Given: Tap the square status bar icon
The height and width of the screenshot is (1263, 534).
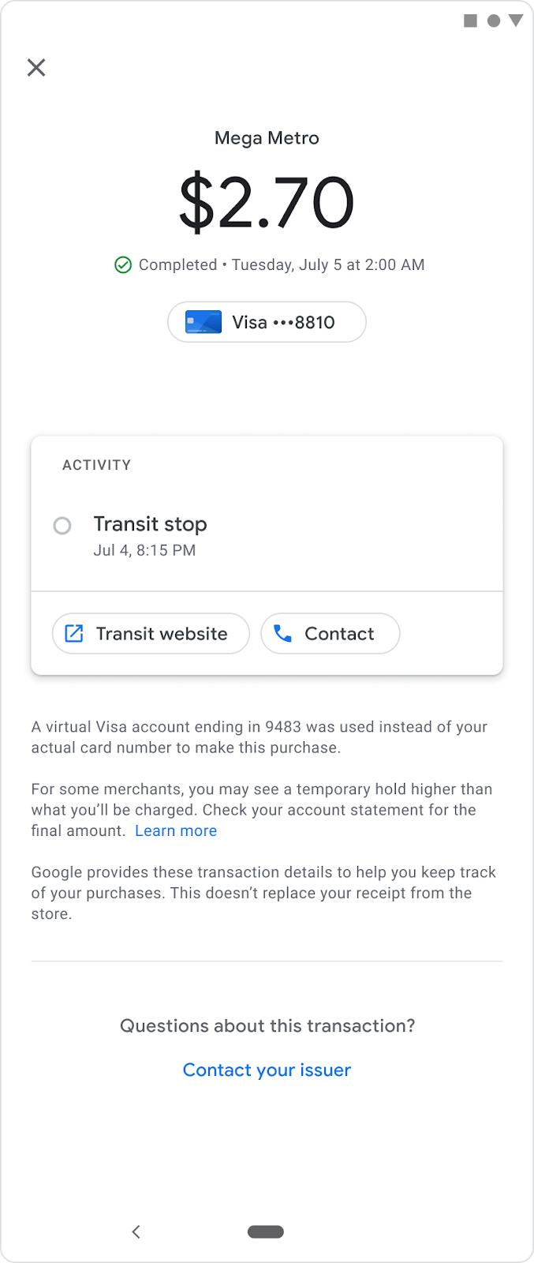Looking at the screenshot, I should [471, 21].
